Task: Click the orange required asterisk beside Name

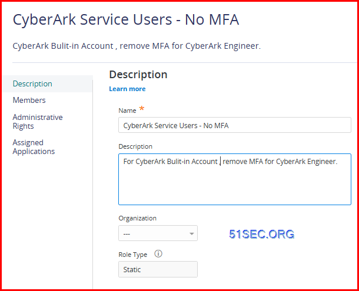Action: [142, 108]
